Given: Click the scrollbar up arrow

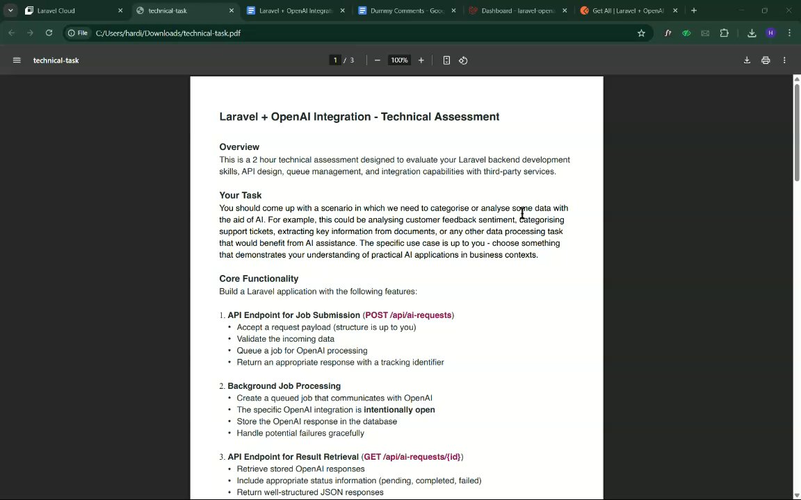Looking at the screenshot, I should point(797,78).
